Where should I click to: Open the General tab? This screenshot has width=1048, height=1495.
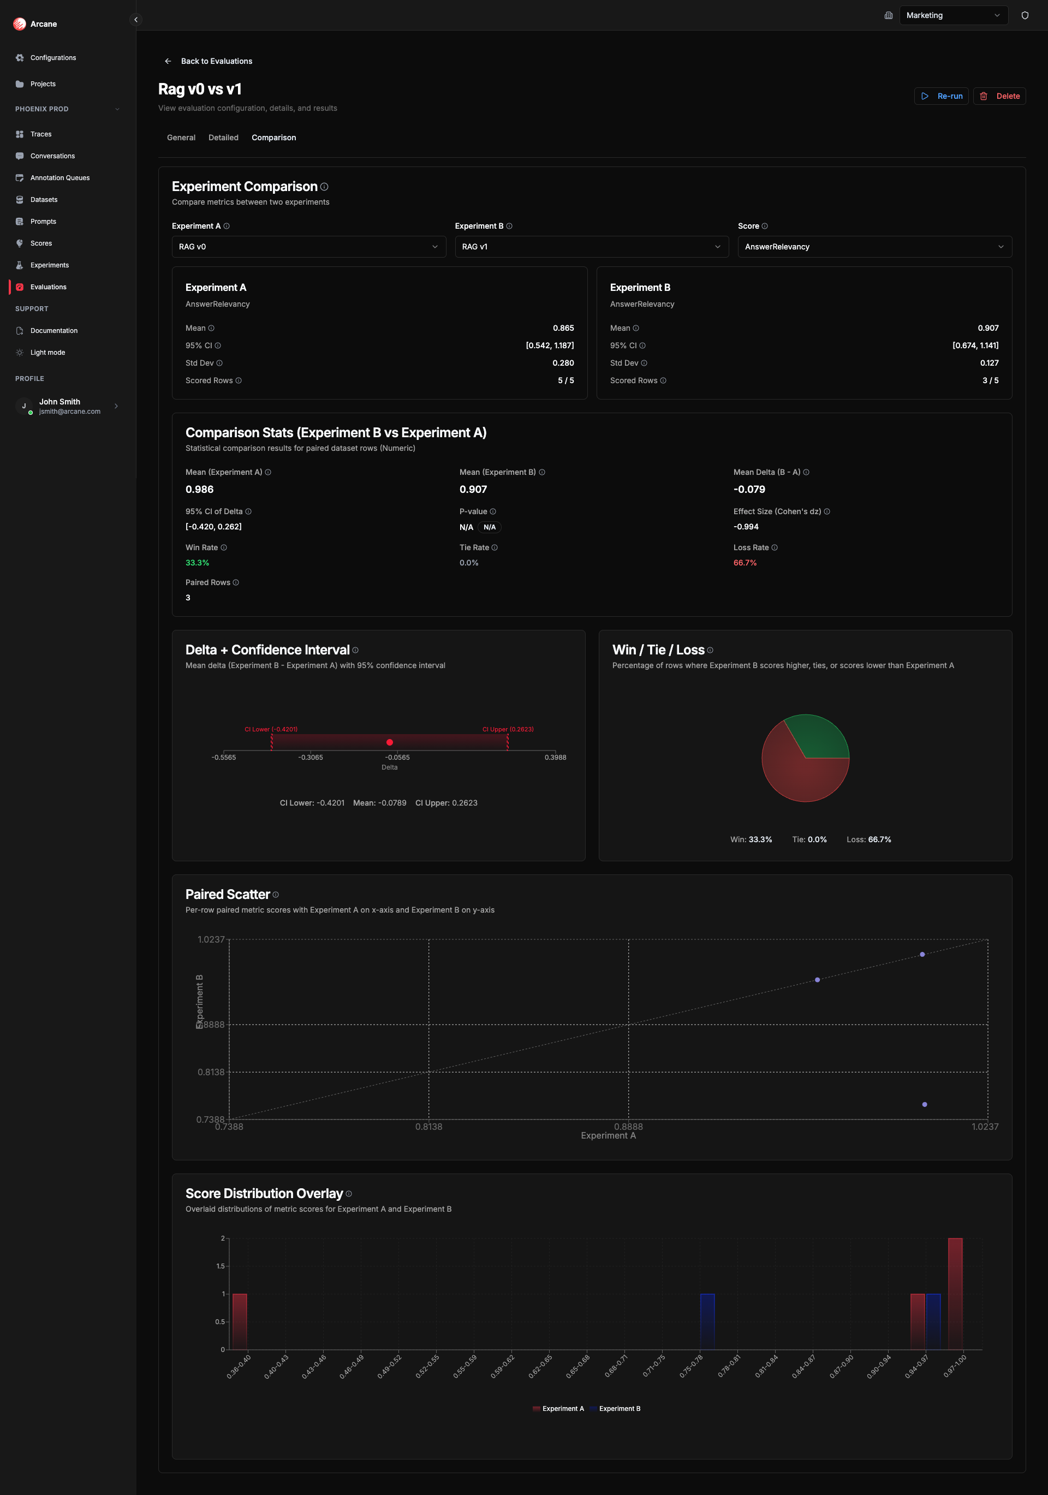tap(181, 138)
